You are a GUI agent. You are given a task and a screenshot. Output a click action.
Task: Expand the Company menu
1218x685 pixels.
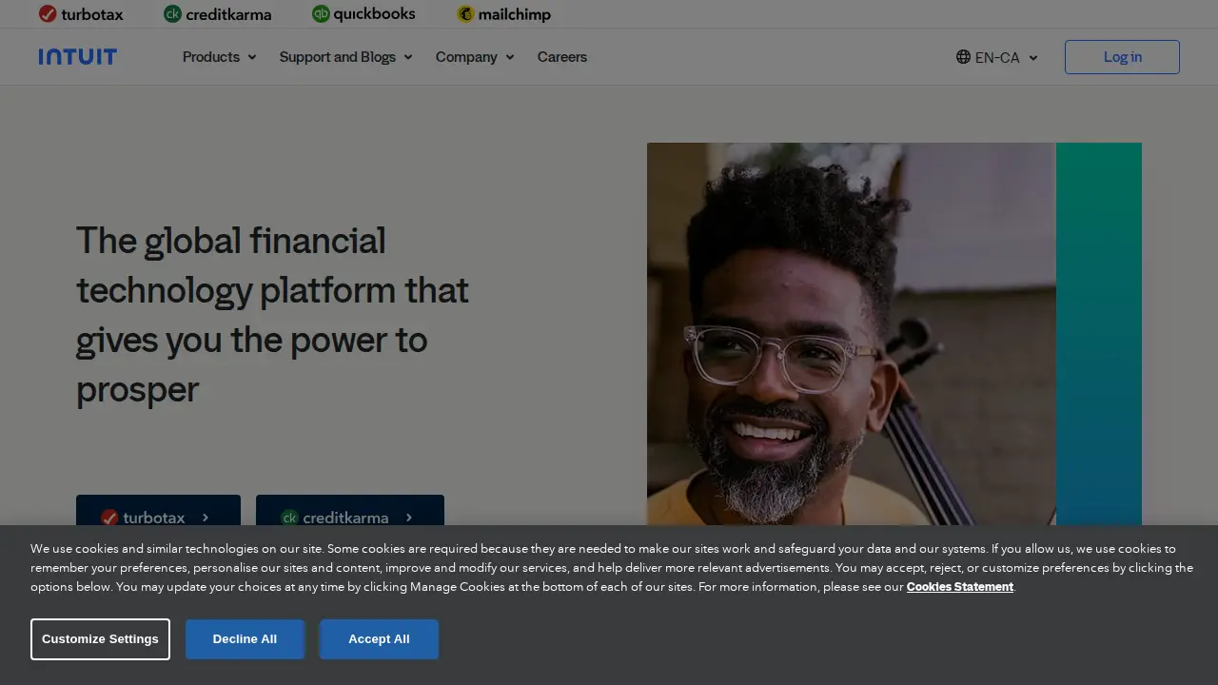[x=475, y=57]
